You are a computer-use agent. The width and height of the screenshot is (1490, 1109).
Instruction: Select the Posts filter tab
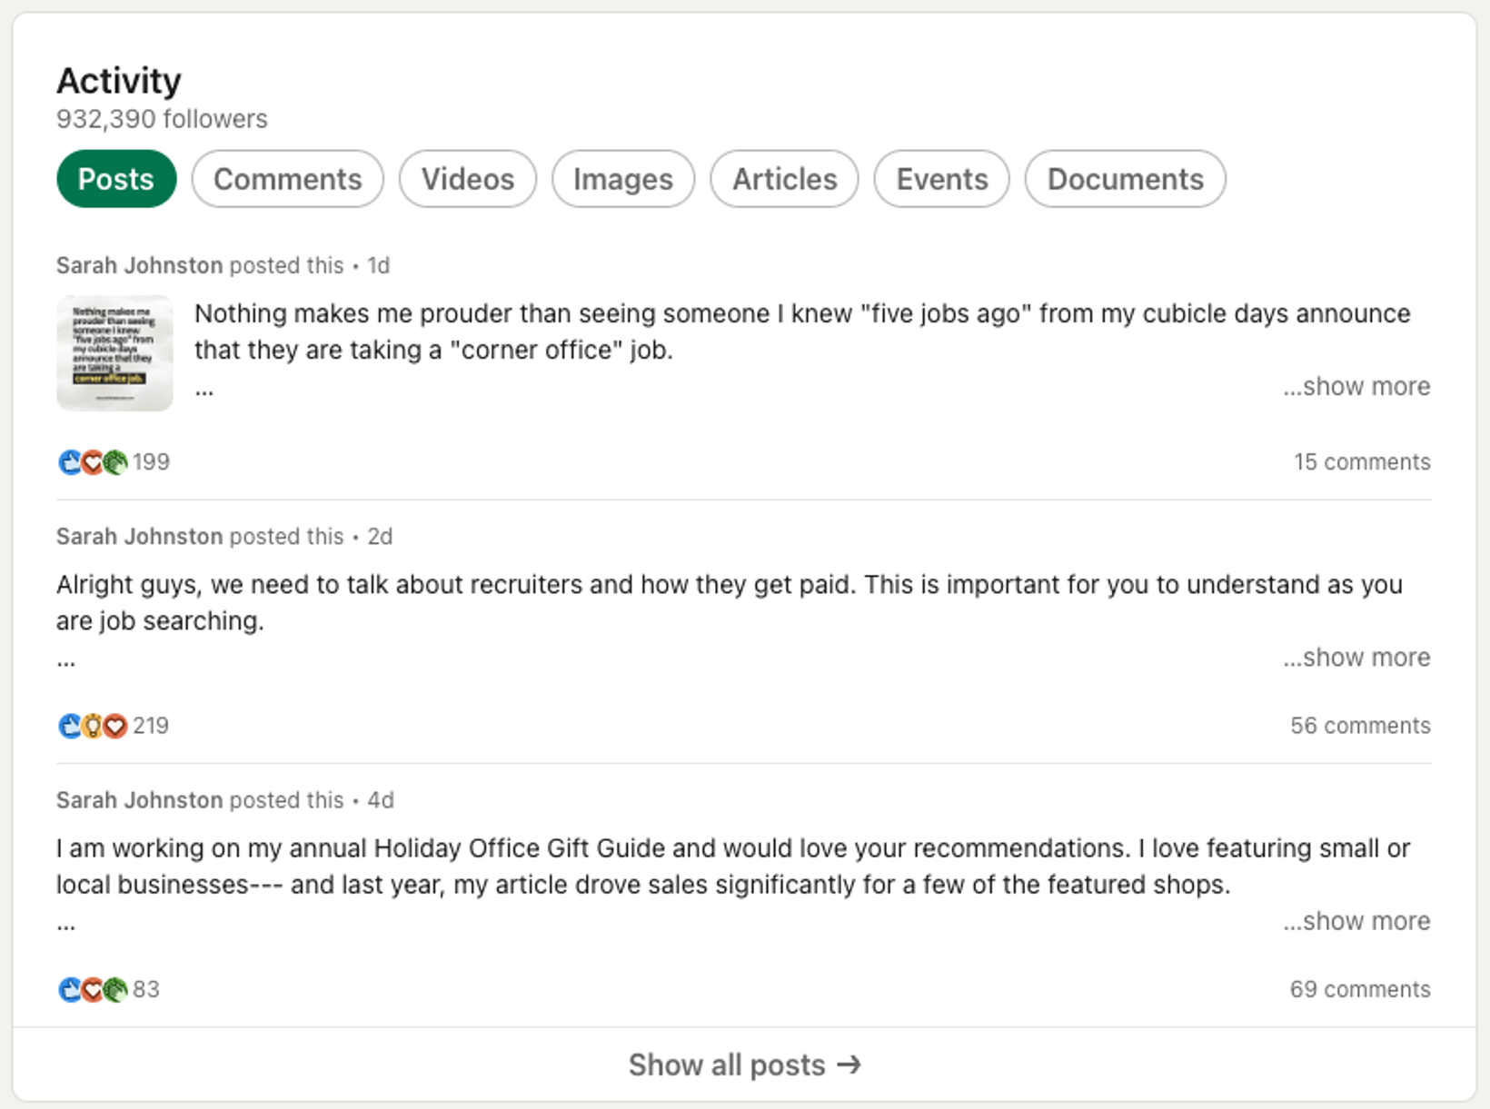115,179
